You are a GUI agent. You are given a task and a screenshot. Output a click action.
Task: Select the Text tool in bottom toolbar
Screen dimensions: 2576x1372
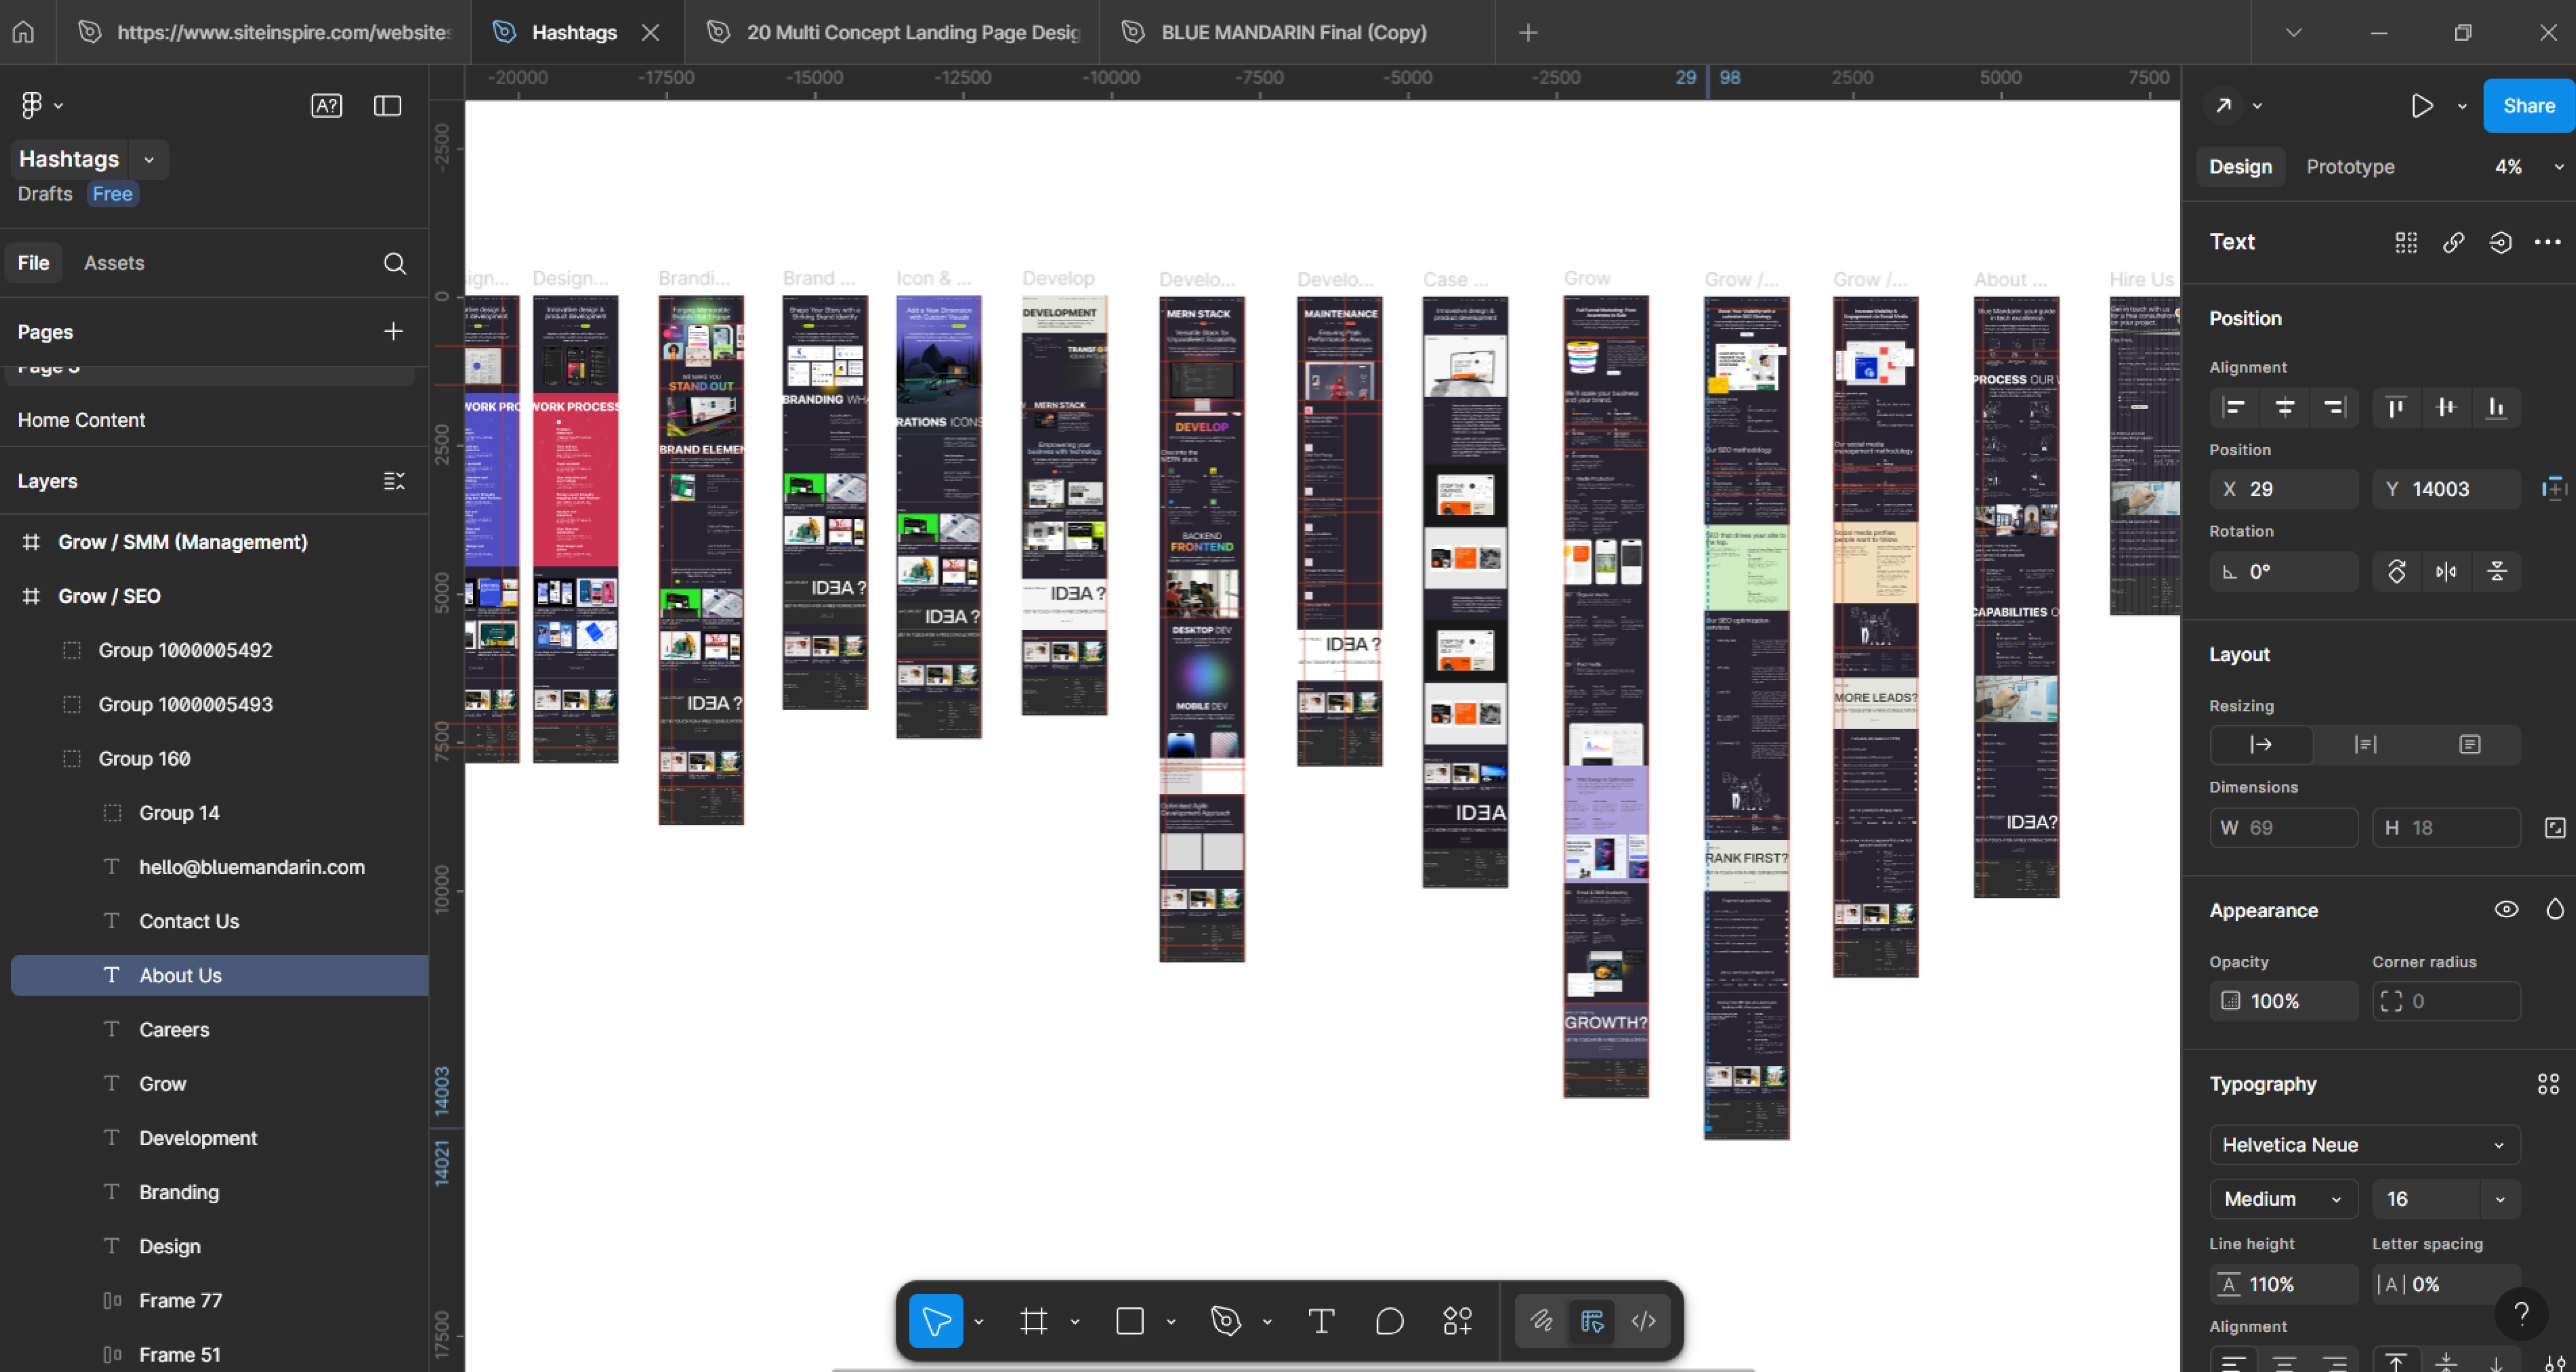point(1321,1321)
